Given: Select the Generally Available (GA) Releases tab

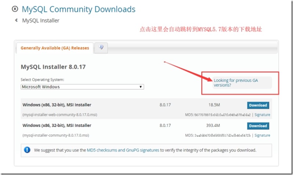Looking at the screenshot, I should (x=55, y=48).
